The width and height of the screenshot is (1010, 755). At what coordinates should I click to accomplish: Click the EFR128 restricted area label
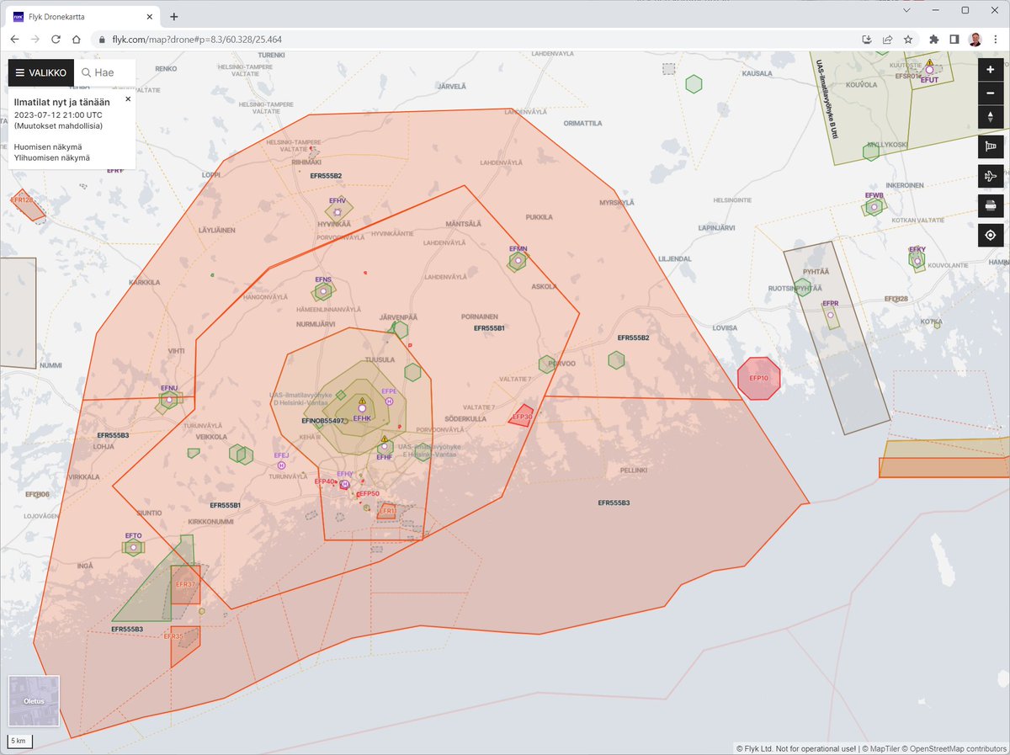[22, 200]
